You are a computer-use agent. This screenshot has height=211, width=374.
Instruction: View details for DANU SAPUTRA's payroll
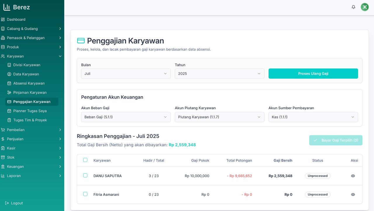[x=353, y=176]
